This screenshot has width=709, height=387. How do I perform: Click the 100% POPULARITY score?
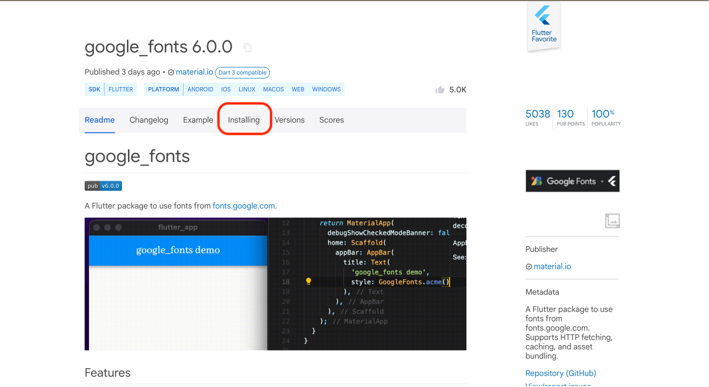606,118
